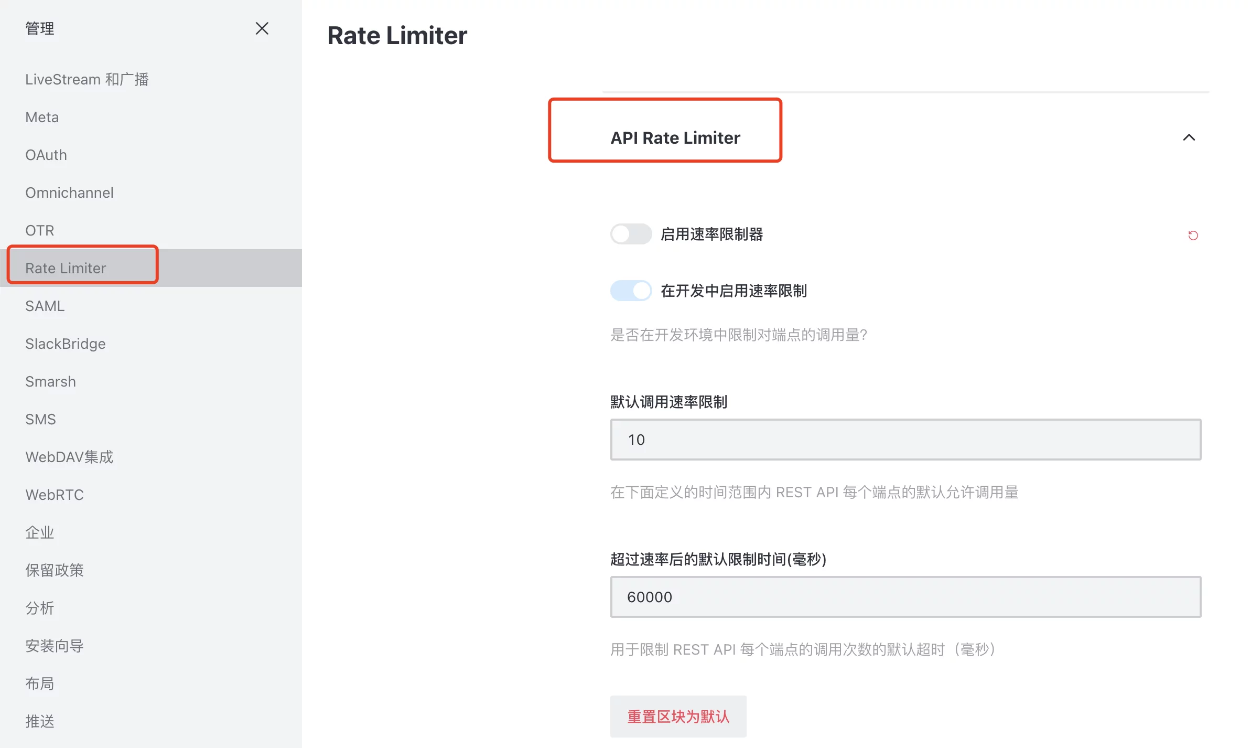The image size is (1251, 748).
Task: Navigate to SlackBridge settings
Action: point(66,344)
